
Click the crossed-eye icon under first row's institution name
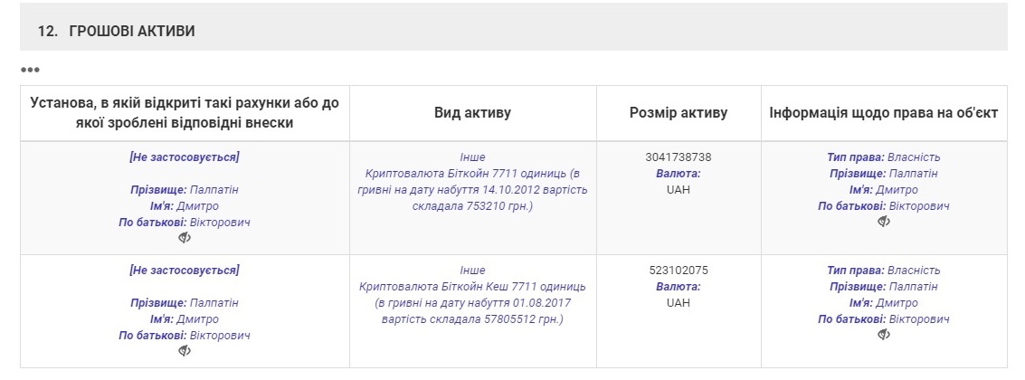[185, 238]
